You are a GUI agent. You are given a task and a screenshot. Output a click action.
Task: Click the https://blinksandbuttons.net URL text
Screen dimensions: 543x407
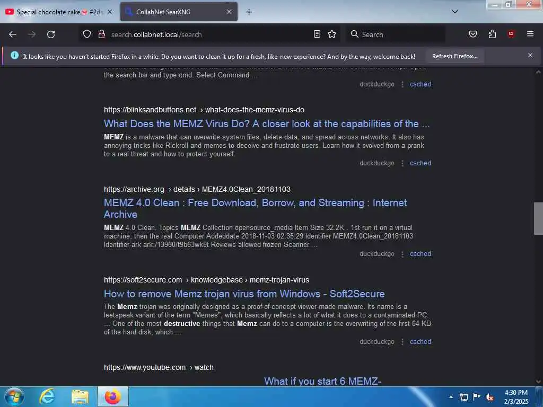pos(150,110)
